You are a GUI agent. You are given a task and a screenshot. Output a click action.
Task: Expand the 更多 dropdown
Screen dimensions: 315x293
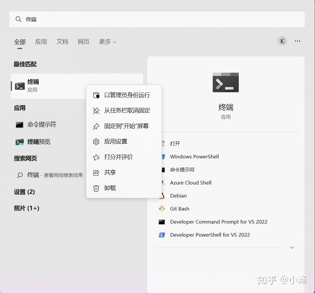pos(107,42)
